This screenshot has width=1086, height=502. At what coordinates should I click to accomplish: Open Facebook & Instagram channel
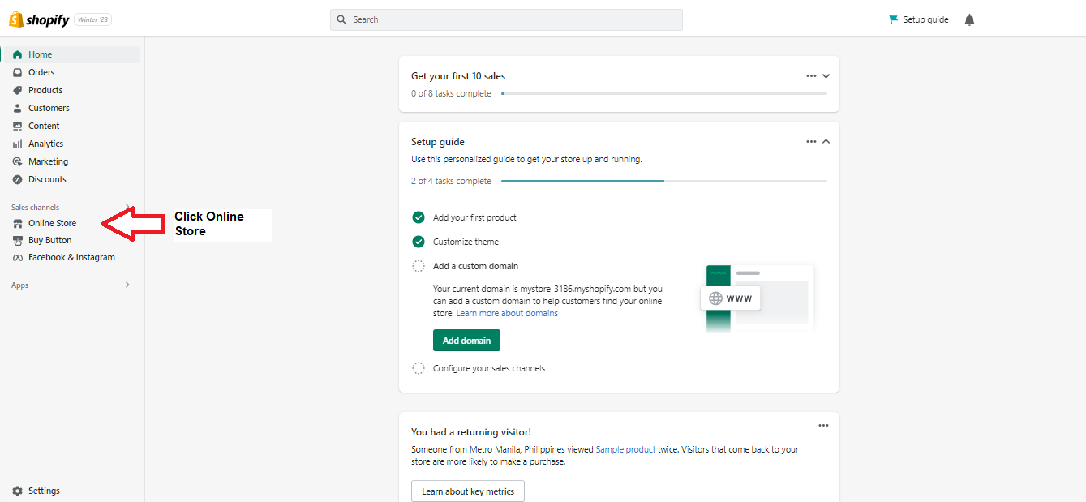tap(71, 257)
